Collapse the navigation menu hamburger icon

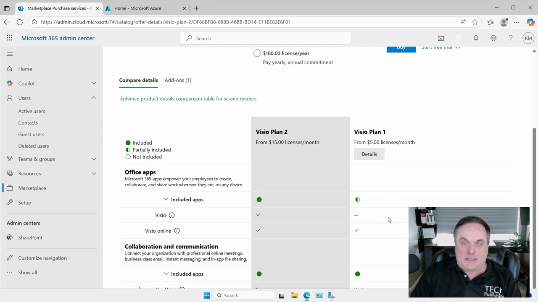10,54
